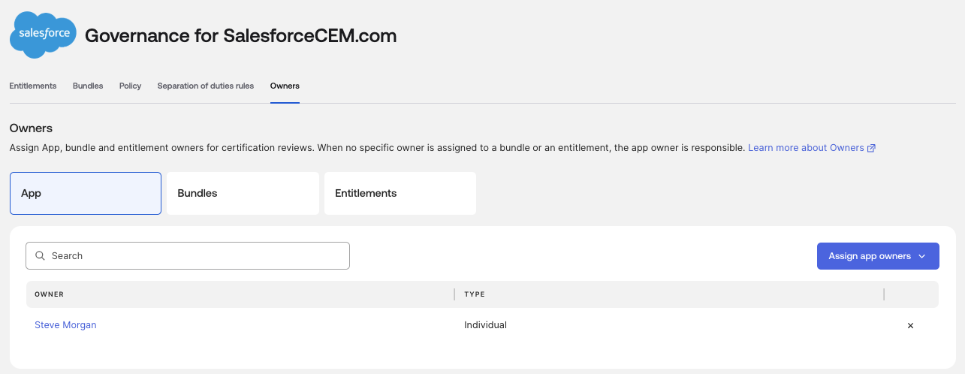
Task: Open the Entitlements top tab
Action: tap(33, 86)
